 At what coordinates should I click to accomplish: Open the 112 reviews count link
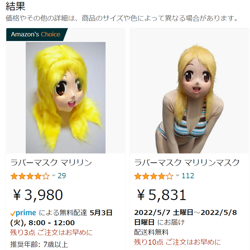188,176
